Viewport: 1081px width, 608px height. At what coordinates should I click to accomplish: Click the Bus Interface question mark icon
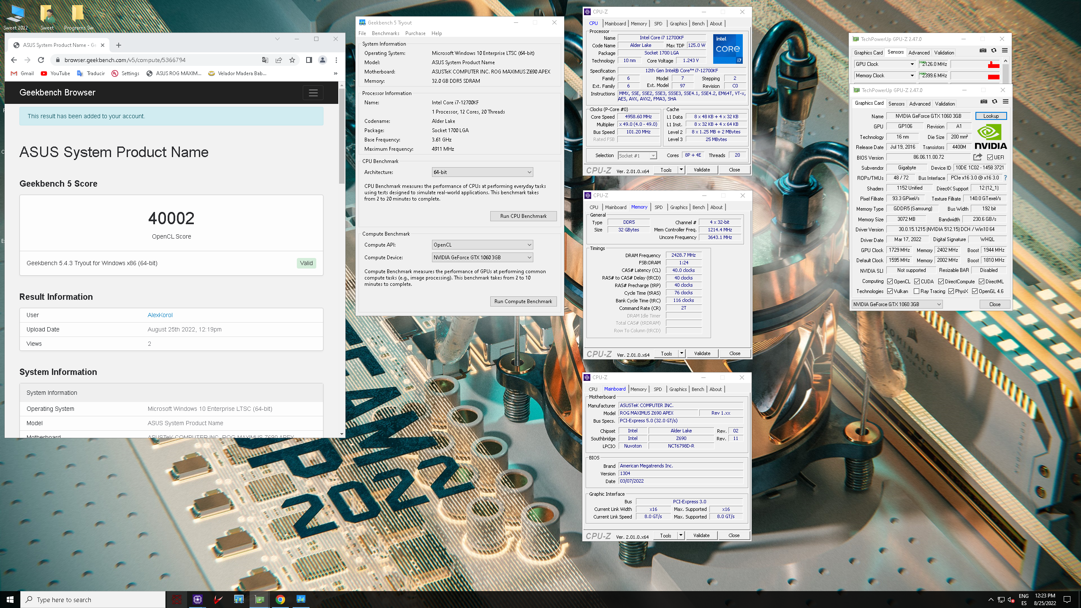(x=1005, y=178)
